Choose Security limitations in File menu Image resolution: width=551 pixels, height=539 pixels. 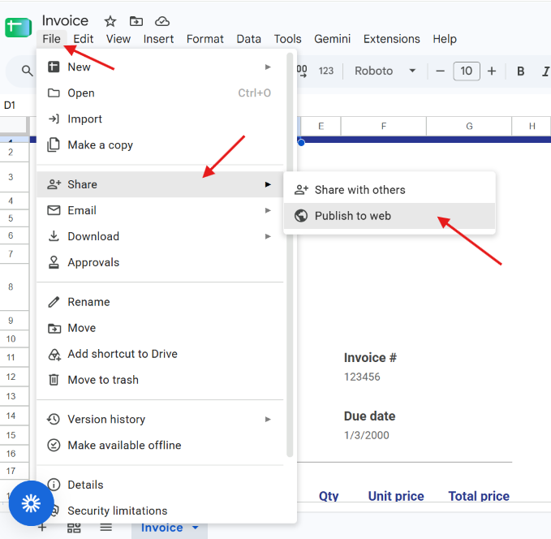160,511
